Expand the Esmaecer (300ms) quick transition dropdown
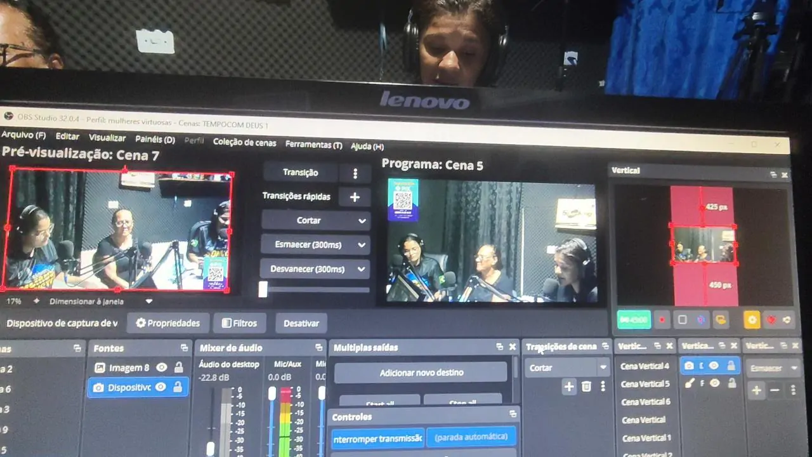Screen dimensions: 812x457 (362, 245)
